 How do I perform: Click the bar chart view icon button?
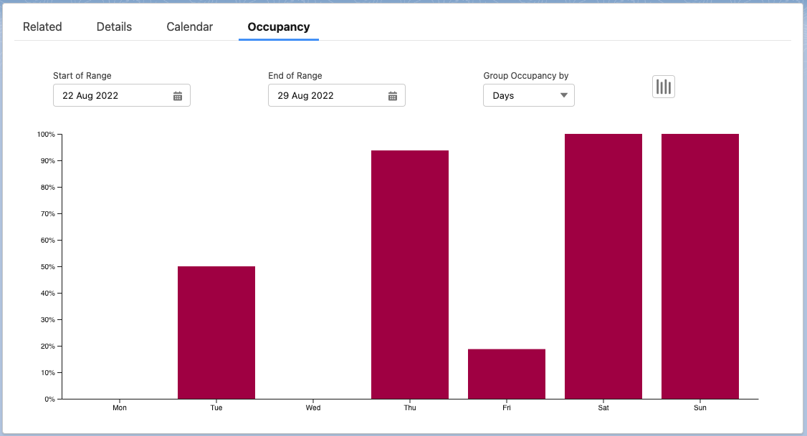(663, 87)
